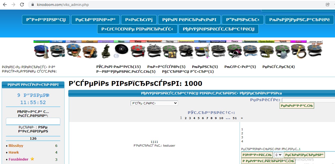The image size is (335, 164).
Task: Select the cobra snake icon
Action: (x=106, y=51)
